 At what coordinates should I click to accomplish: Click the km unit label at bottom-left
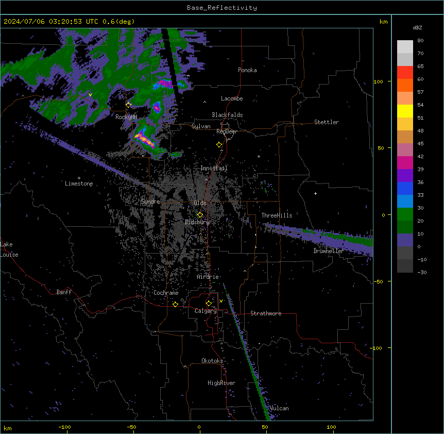point(8,428)
